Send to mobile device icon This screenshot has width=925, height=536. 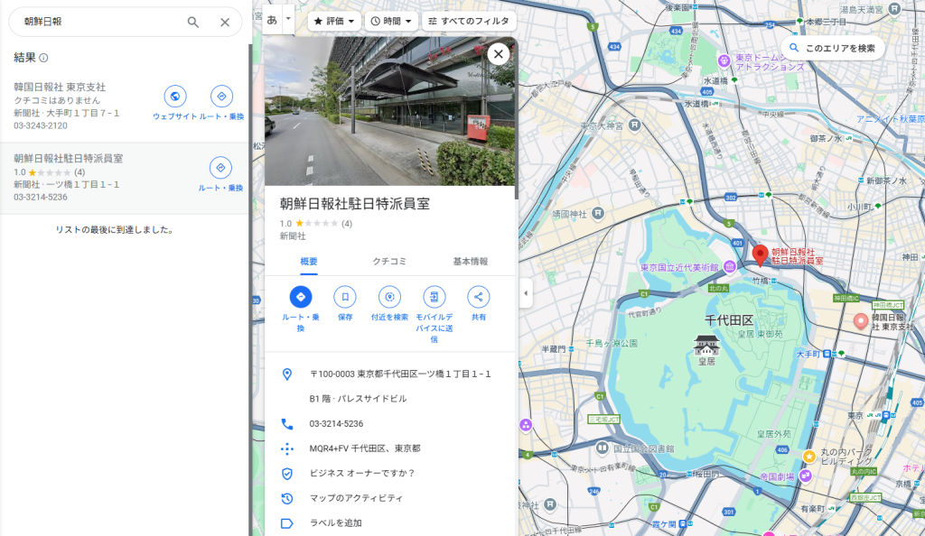(x=434, y=296)
